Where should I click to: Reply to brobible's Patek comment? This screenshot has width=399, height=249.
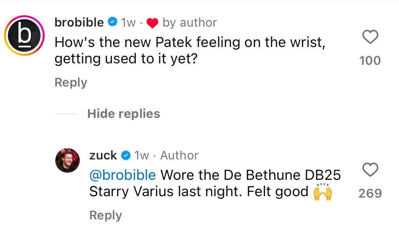[71, 82]
